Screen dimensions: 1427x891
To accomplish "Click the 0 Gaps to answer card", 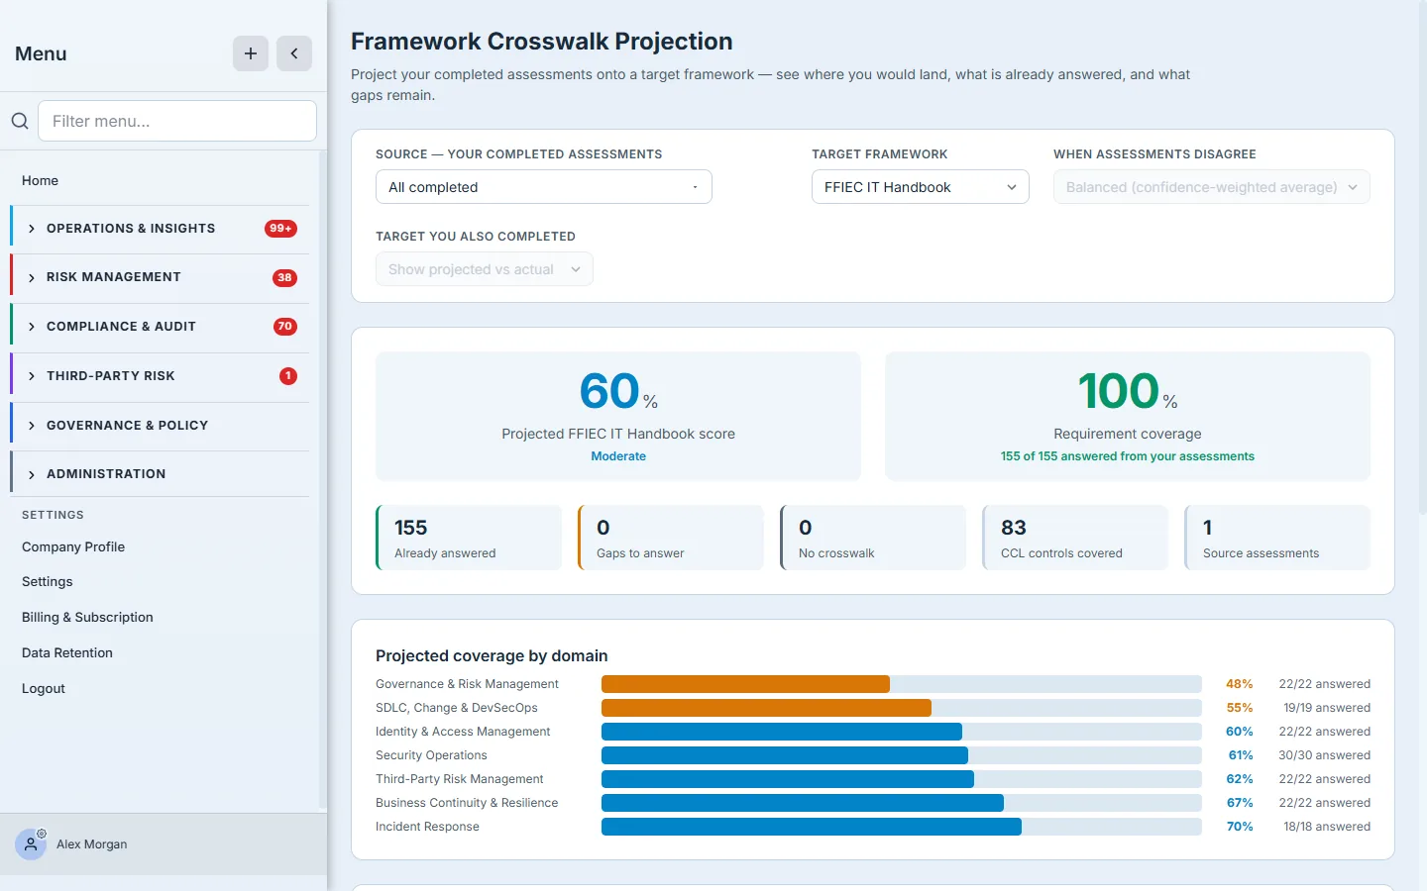I will coord(671,538).
